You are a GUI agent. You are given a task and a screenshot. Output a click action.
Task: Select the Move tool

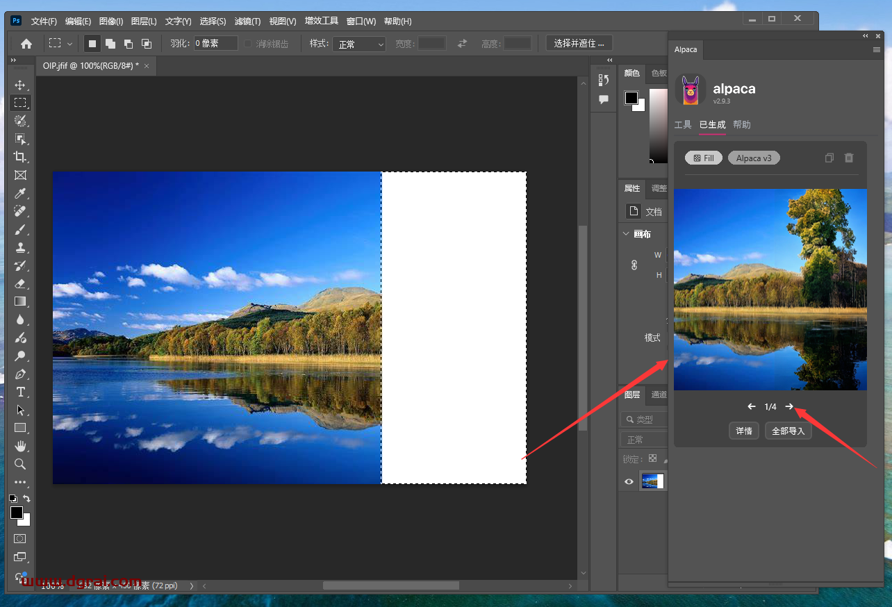coord(20,85)
